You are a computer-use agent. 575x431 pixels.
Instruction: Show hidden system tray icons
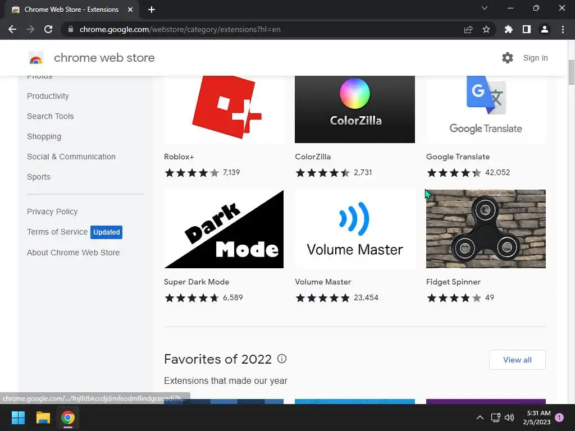(x=480, y=418)
